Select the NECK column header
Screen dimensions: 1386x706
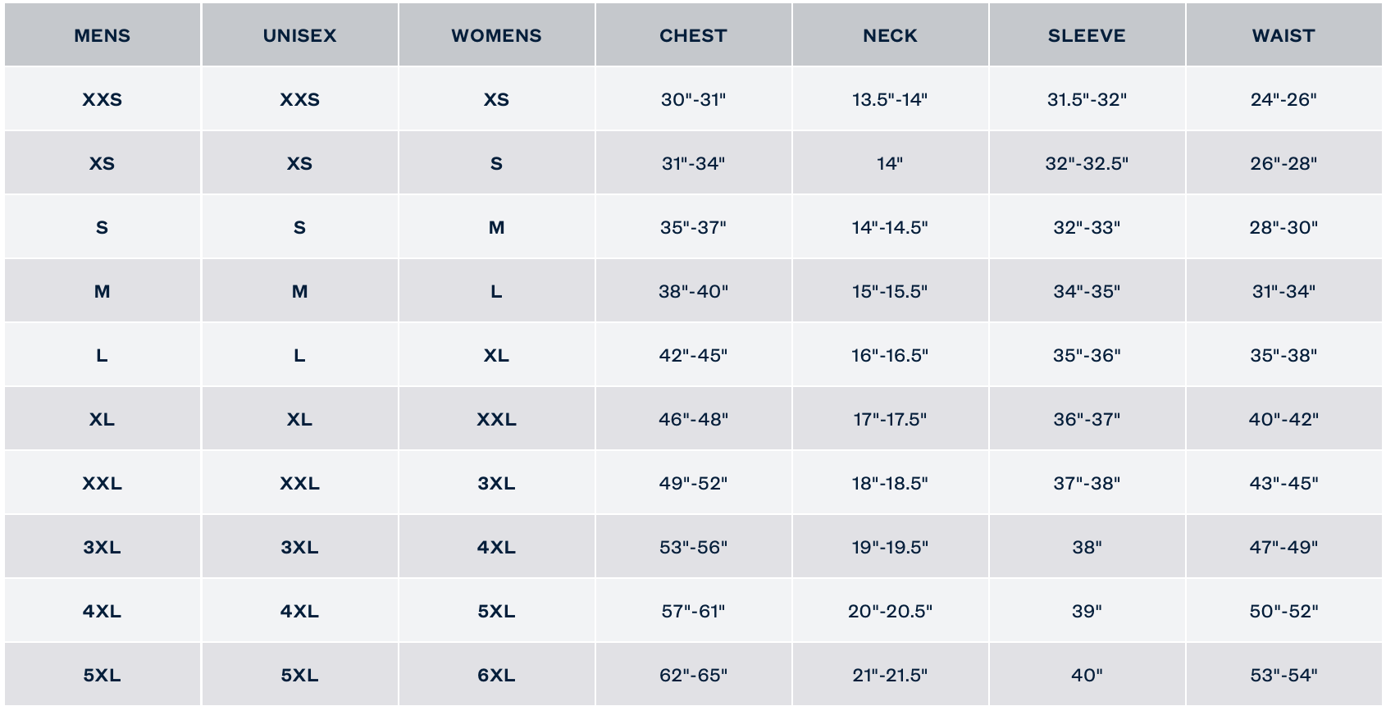[x=890, y=36]
